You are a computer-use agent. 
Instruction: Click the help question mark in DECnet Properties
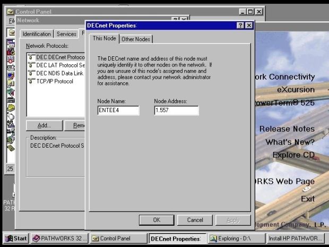coord(240,25)
